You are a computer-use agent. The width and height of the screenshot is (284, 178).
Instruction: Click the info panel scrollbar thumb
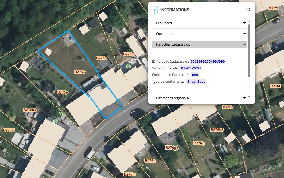(249, 51)
